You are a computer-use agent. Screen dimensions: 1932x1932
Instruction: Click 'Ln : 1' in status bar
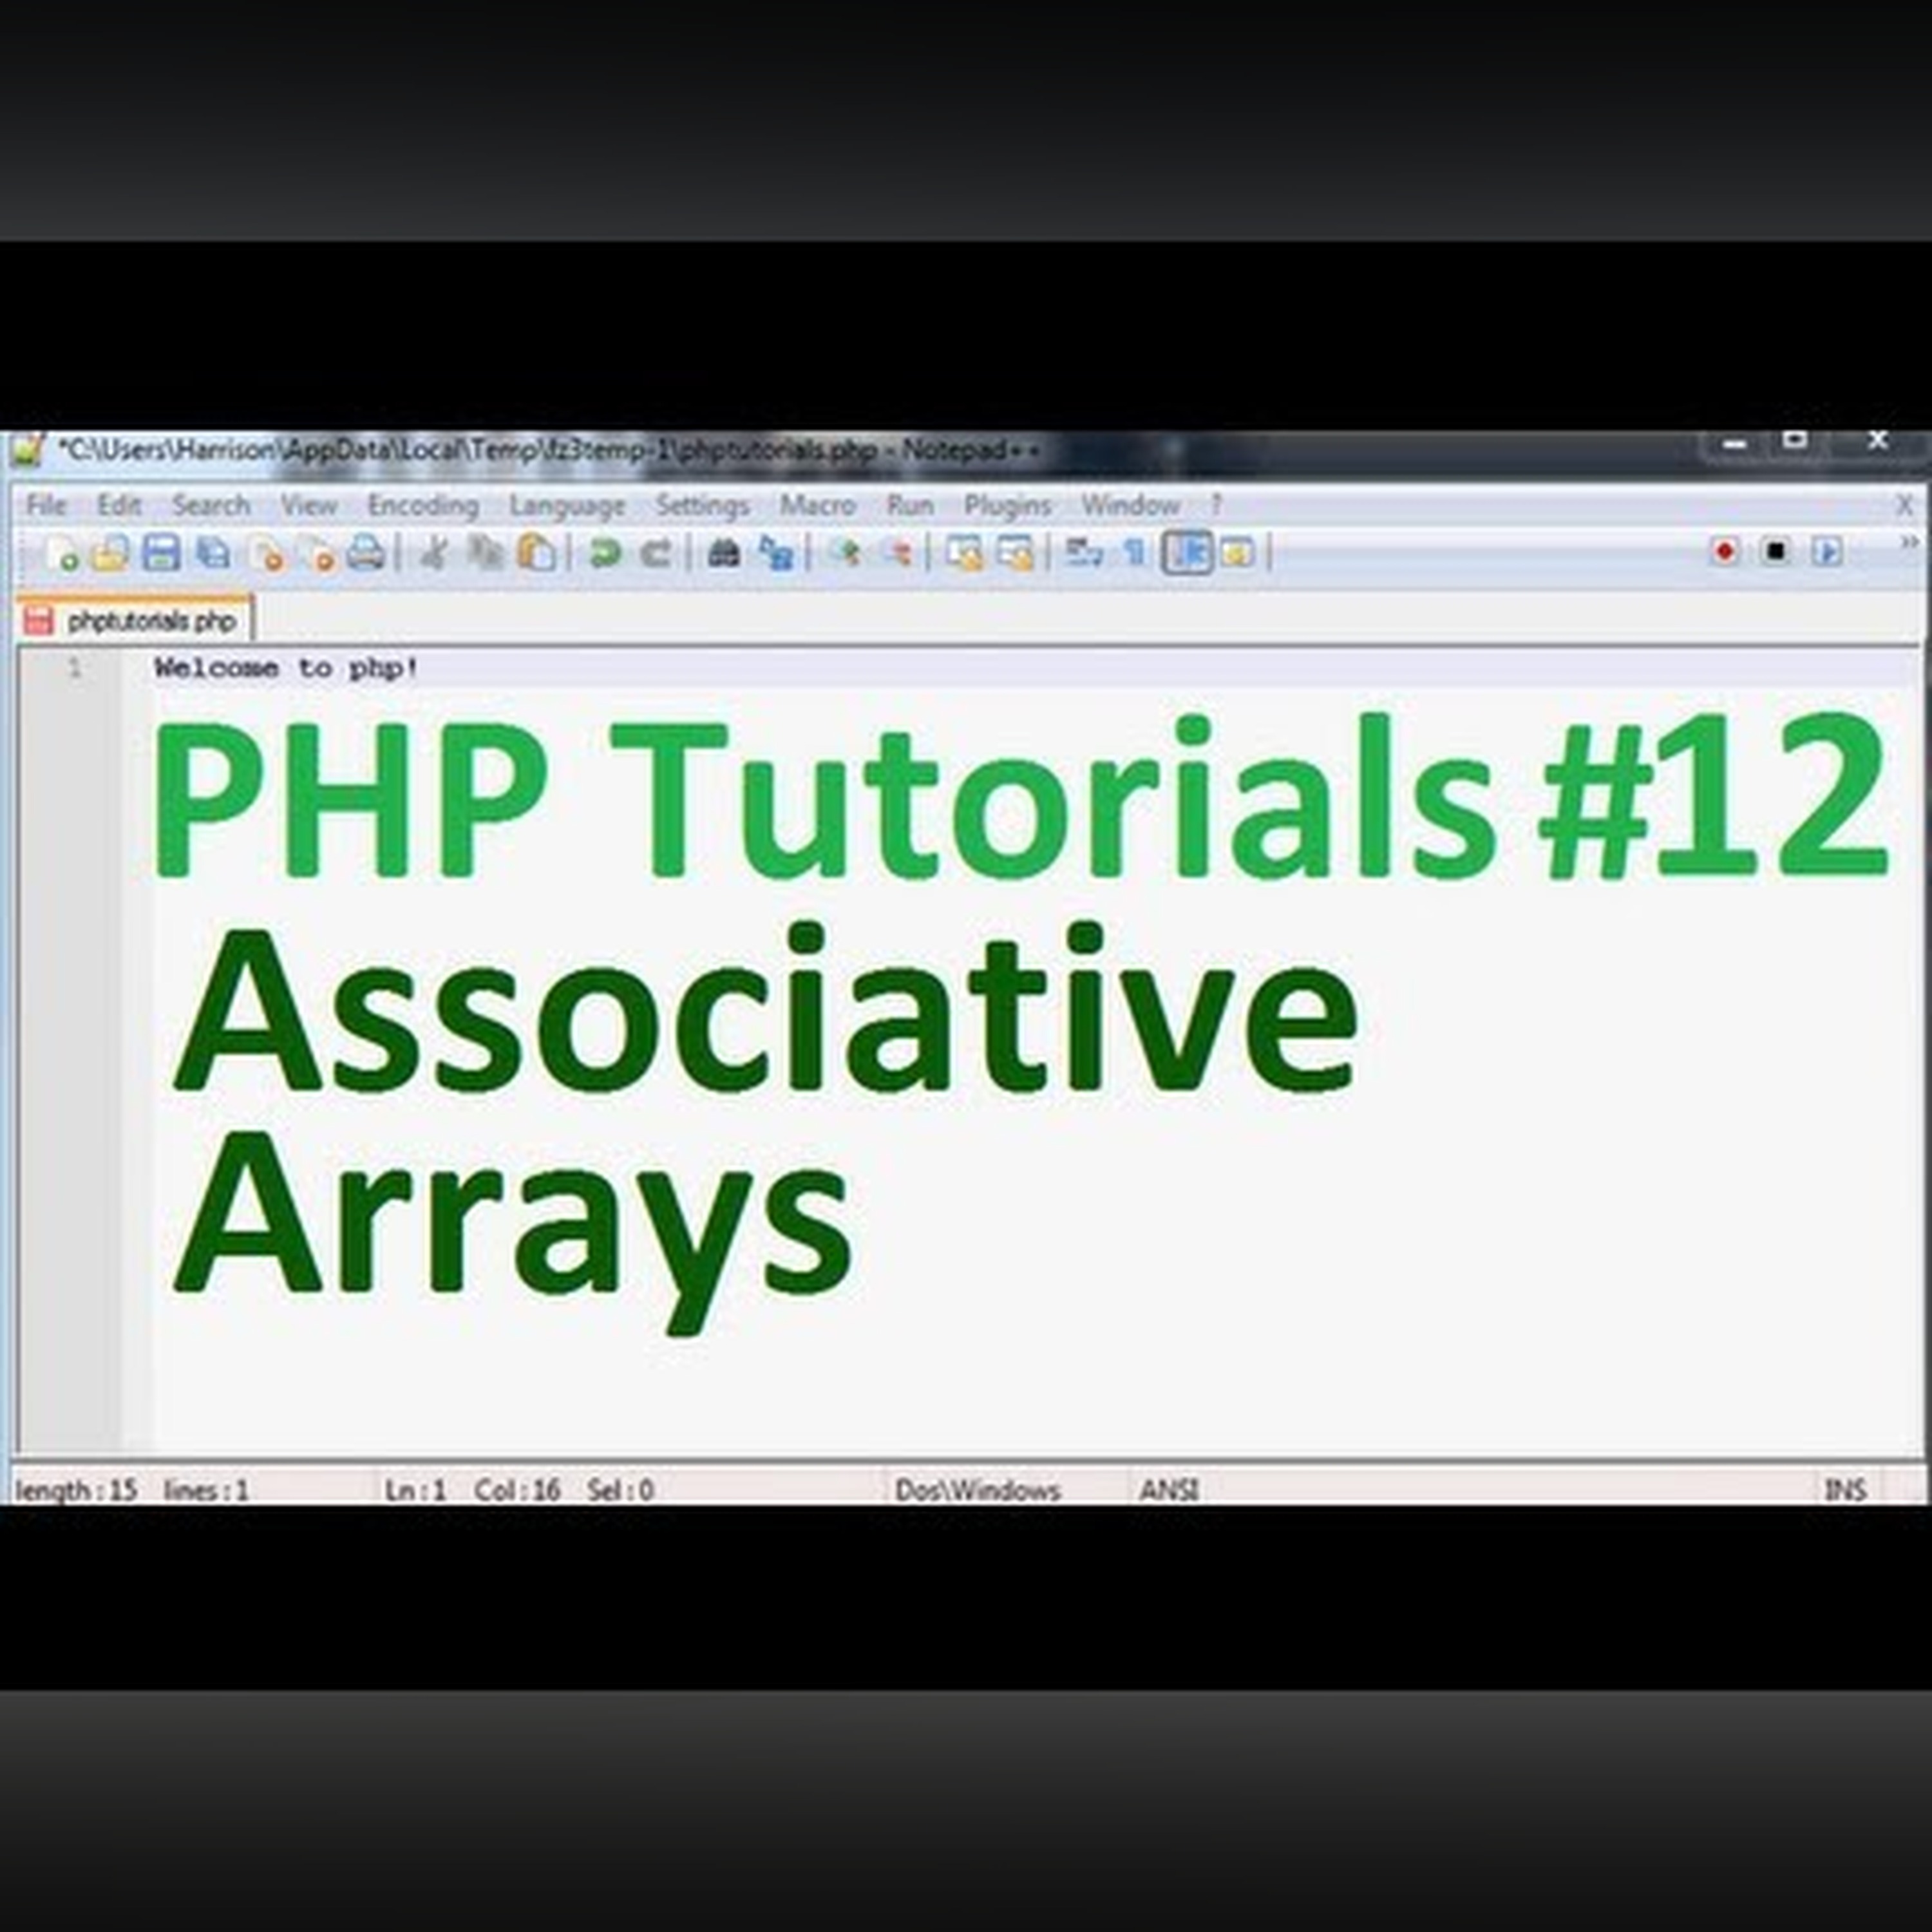click(415, 1490)
